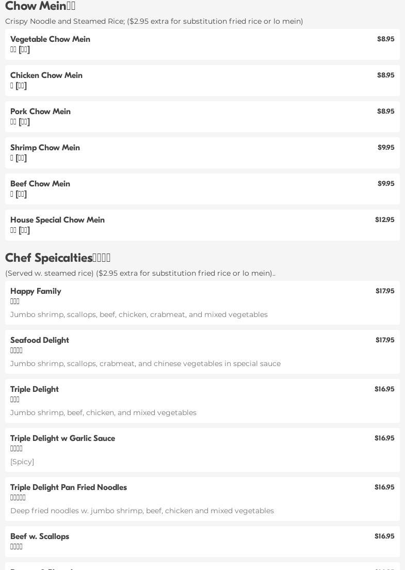Select the Beef w. Scallops item

[40, 536]
